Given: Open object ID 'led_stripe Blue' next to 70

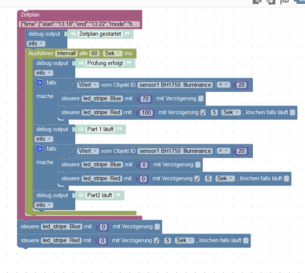Looking at the screenshot, I should (x=102, y=99).
